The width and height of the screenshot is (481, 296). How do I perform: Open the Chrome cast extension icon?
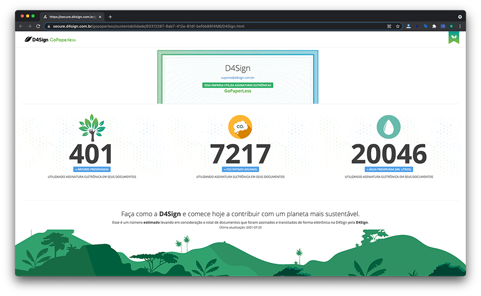(x=442, y=26)
